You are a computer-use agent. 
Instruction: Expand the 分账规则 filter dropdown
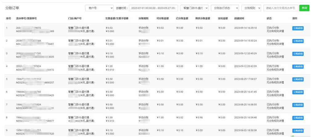coord(251,8)
